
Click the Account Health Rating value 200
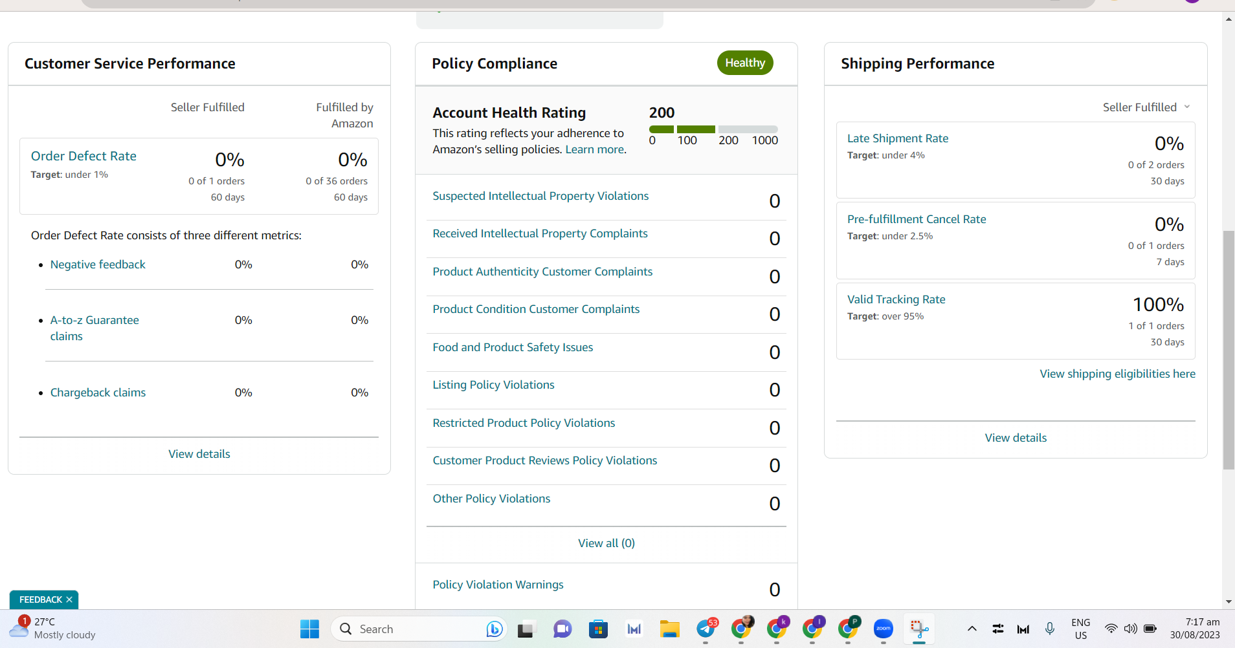point(662,113)
